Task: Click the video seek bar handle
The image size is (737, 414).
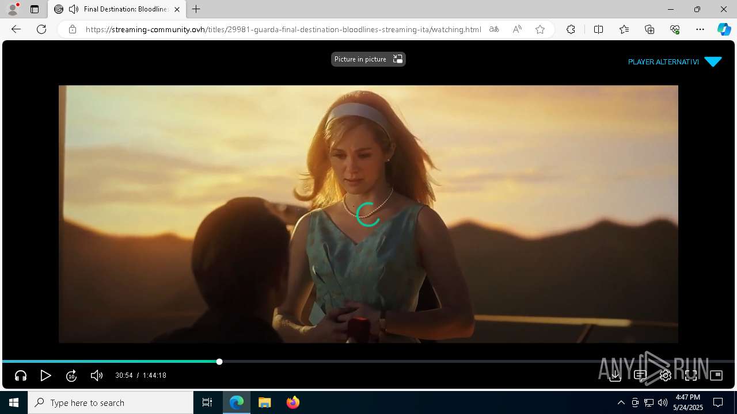Action: [219, 362]
